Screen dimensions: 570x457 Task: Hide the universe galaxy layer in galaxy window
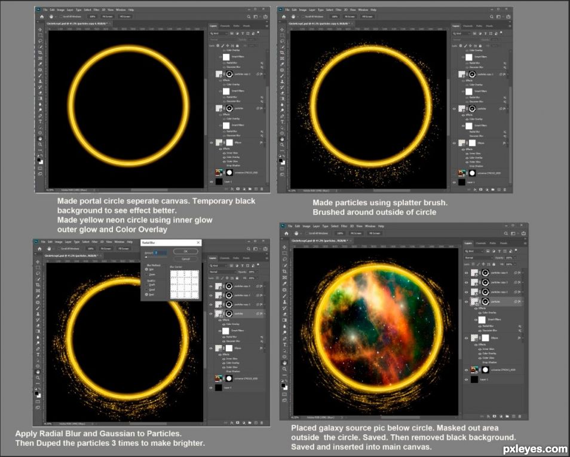click(x=466, y=370)
